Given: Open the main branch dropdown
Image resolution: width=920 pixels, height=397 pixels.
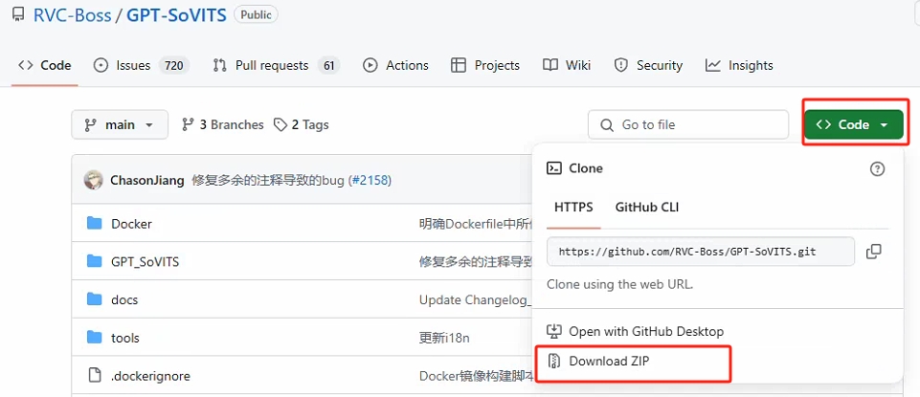Looking at the screenshot, I should pyautogui.click(x=120, y=125).
